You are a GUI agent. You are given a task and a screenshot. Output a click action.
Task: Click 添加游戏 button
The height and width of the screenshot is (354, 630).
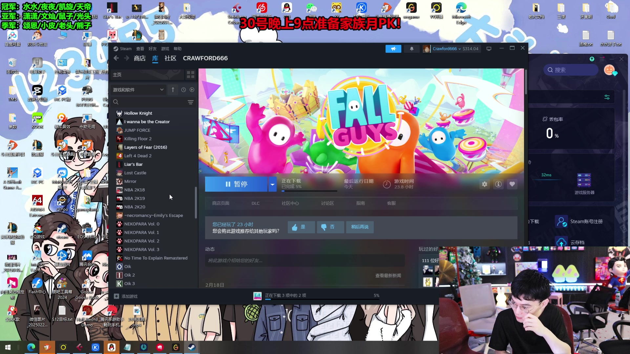[126, 296]
